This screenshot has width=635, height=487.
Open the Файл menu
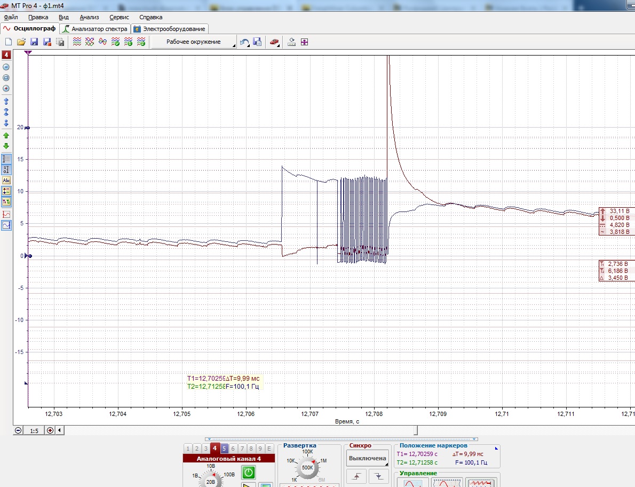tap(11, 17)
